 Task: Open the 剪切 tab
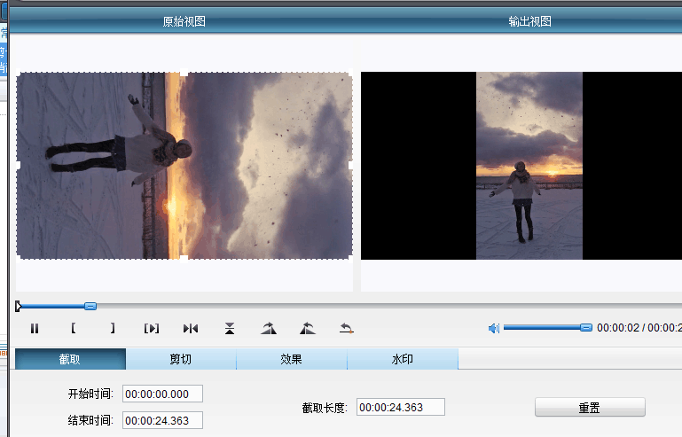181,359
